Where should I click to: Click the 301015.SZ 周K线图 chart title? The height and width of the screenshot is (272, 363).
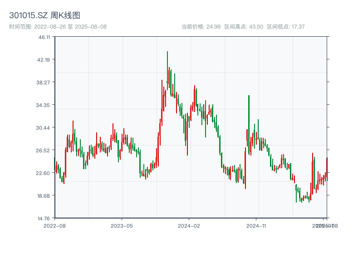click(44, 15)
